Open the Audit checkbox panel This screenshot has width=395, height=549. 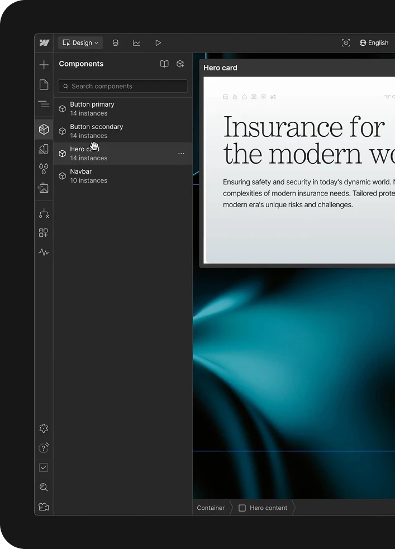coord(44,467)
